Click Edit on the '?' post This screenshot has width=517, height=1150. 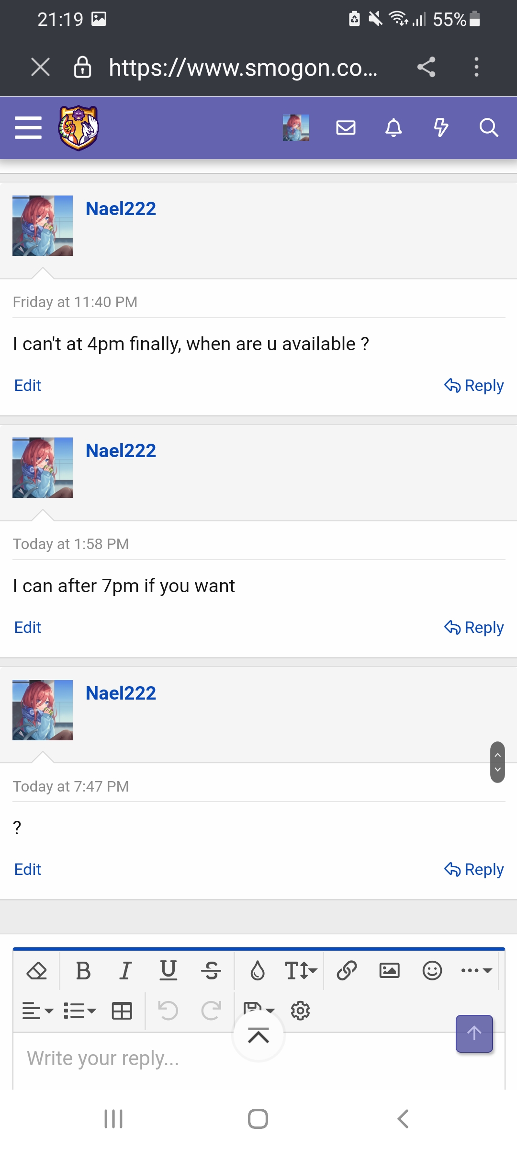coord(28,869)
